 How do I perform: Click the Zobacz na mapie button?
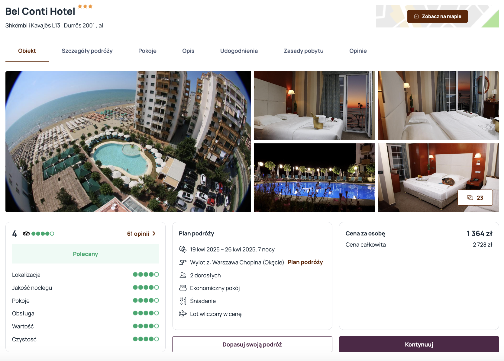(438, 16)
